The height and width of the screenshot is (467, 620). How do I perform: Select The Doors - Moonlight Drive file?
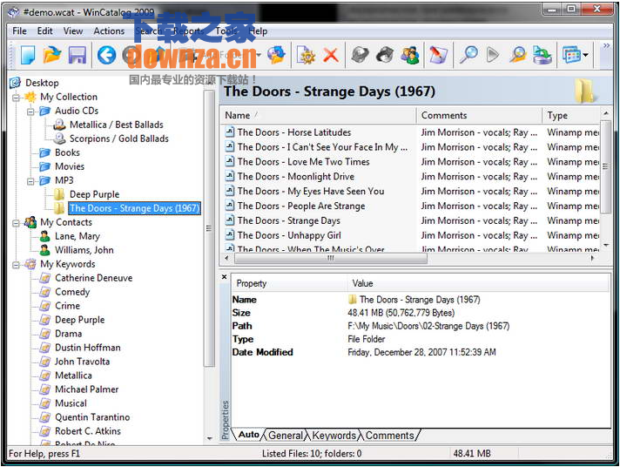click(x=296, y=177)
